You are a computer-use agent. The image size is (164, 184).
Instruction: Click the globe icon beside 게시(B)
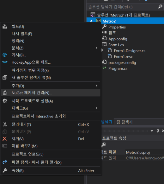point(5,55)
